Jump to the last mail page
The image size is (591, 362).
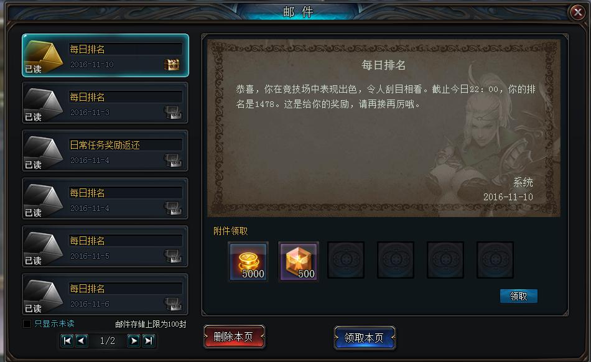pyautogui.click(x=149, y=341)
